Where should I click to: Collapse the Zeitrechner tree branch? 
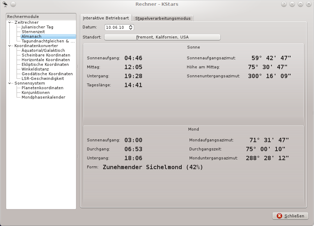click(x=10, y=23)
